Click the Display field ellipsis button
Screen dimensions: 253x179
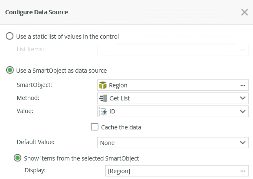(x=243, y=171)
